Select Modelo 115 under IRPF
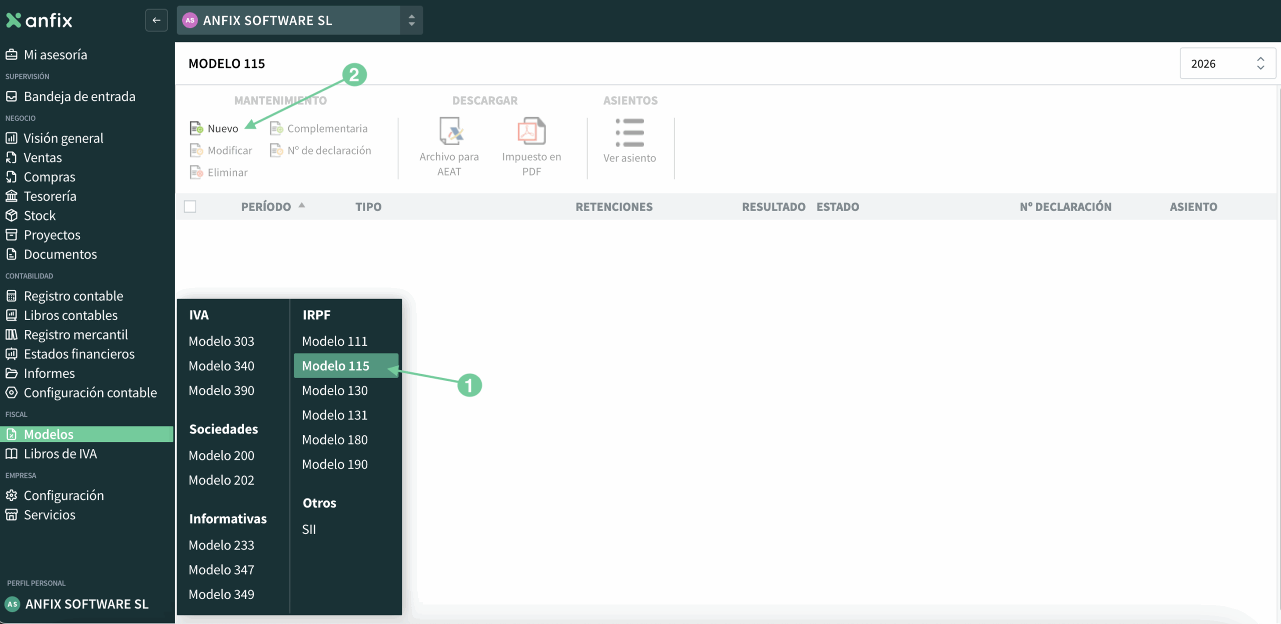The image size is (1281, 624). pos(346,365)
